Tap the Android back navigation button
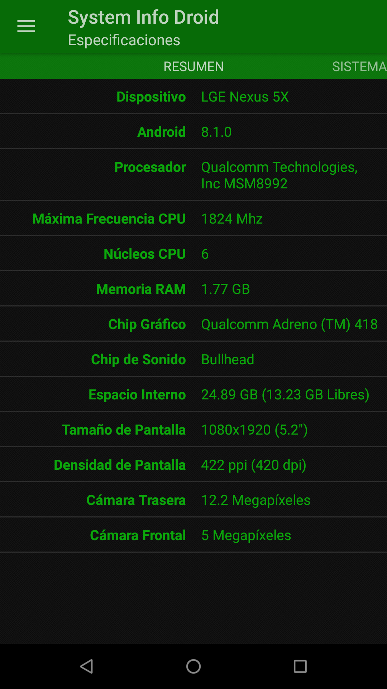The image size is (387, 689). click(86, 666)
